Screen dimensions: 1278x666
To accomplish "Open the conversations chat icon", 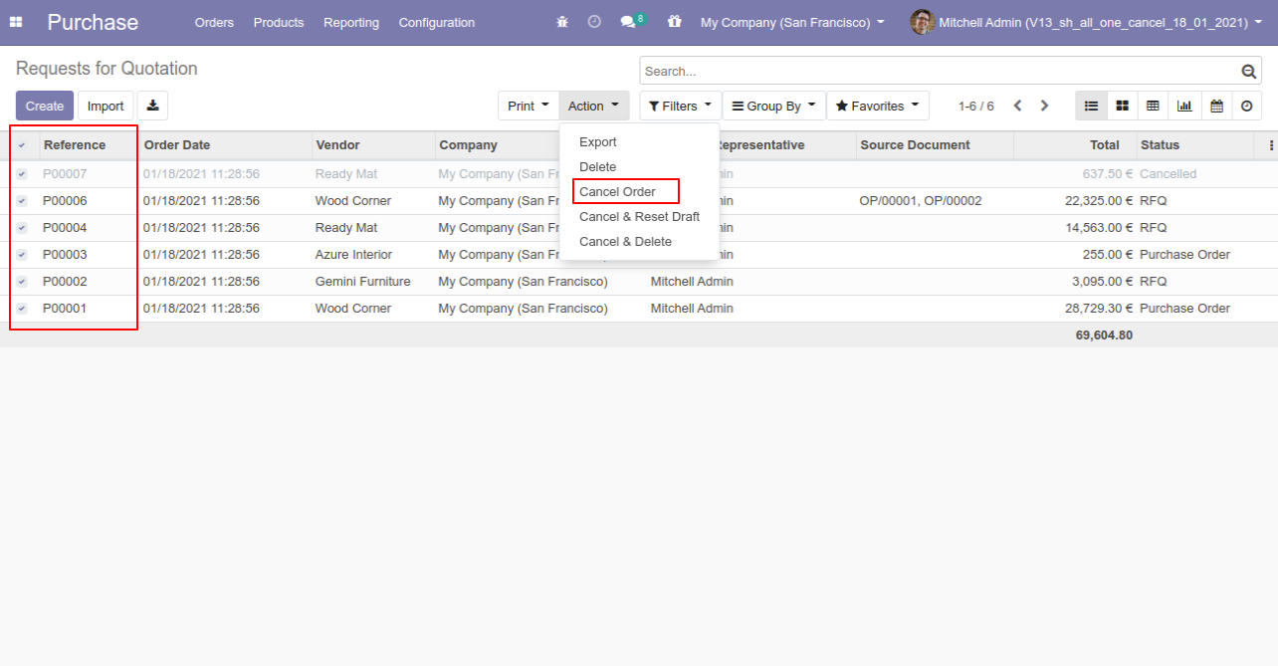I will pyautogui.click(x=628, y=22).
